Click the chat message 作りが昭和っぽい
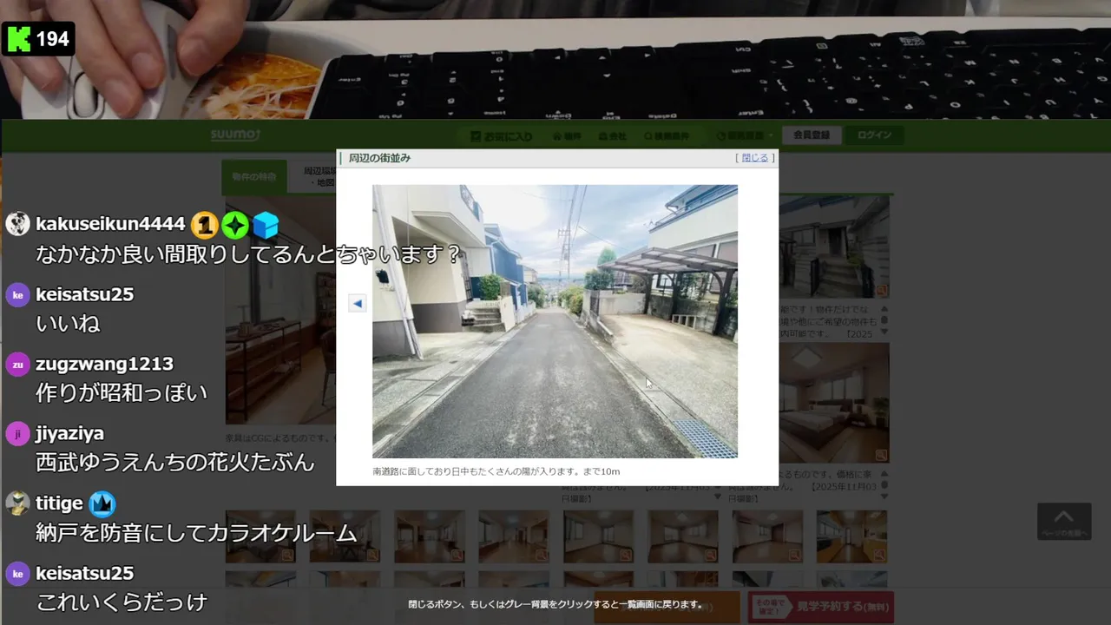This screenshot has height=625, width=1111. (x=122, y=393)
